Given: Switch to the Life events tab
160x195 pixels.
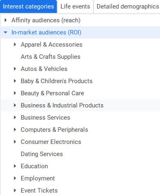Looking at the screenshot, I should 75,6.
